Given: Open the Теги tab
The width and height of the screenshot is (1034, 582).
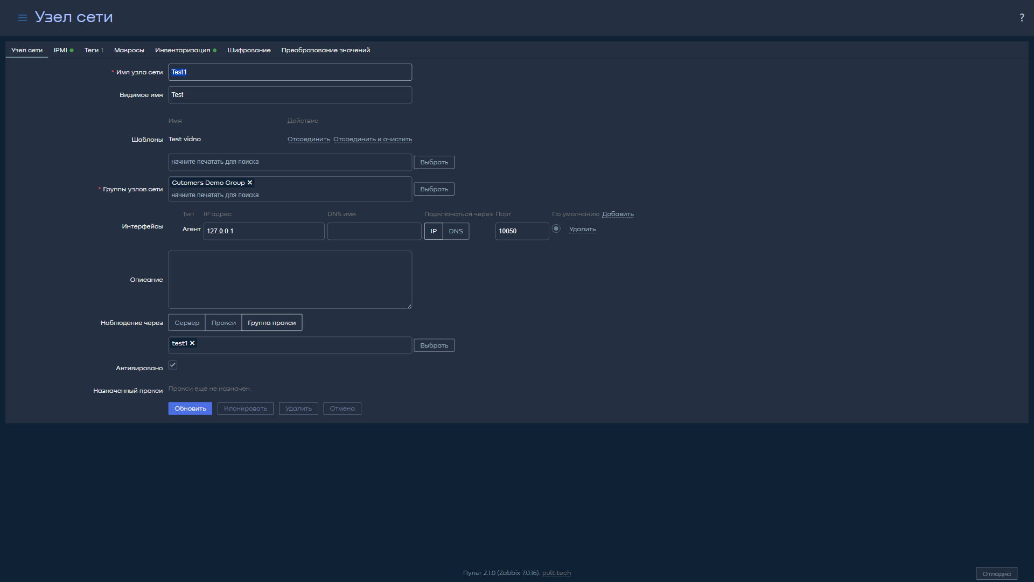Looking at the screenshot, I should 94,50.
